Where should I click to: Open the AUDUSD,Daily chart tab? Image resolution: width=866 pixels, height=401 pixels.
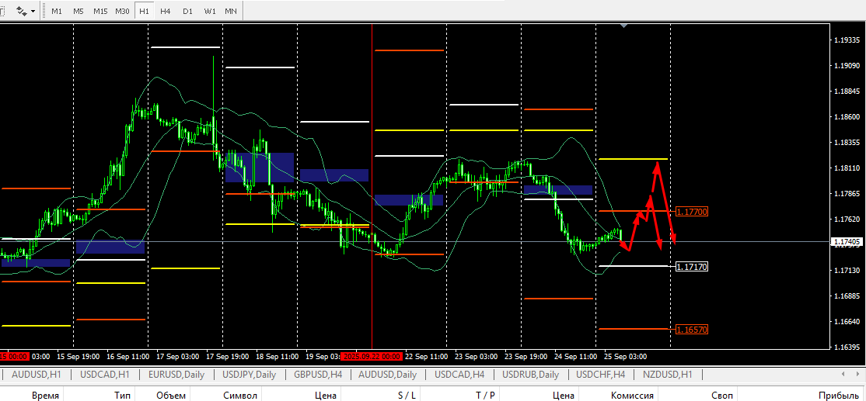388,375
